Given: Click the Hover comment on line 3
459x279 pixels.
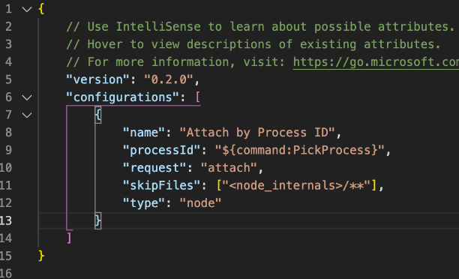Looking at the screenshot, I should [253, 44].
